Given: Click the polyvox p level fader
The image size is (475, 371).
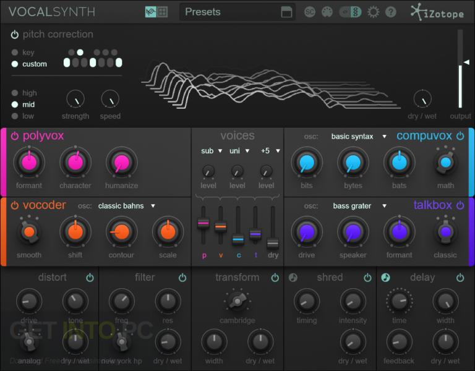Looking at the screenshot, I should pyautogui.click(x=203, y=223).
